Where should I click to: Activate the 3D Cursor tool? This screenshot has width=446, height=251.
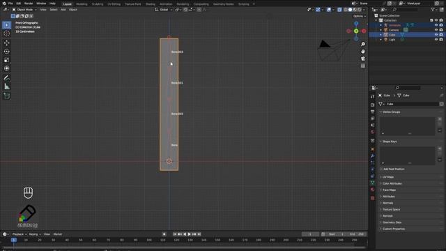point(6,33)
